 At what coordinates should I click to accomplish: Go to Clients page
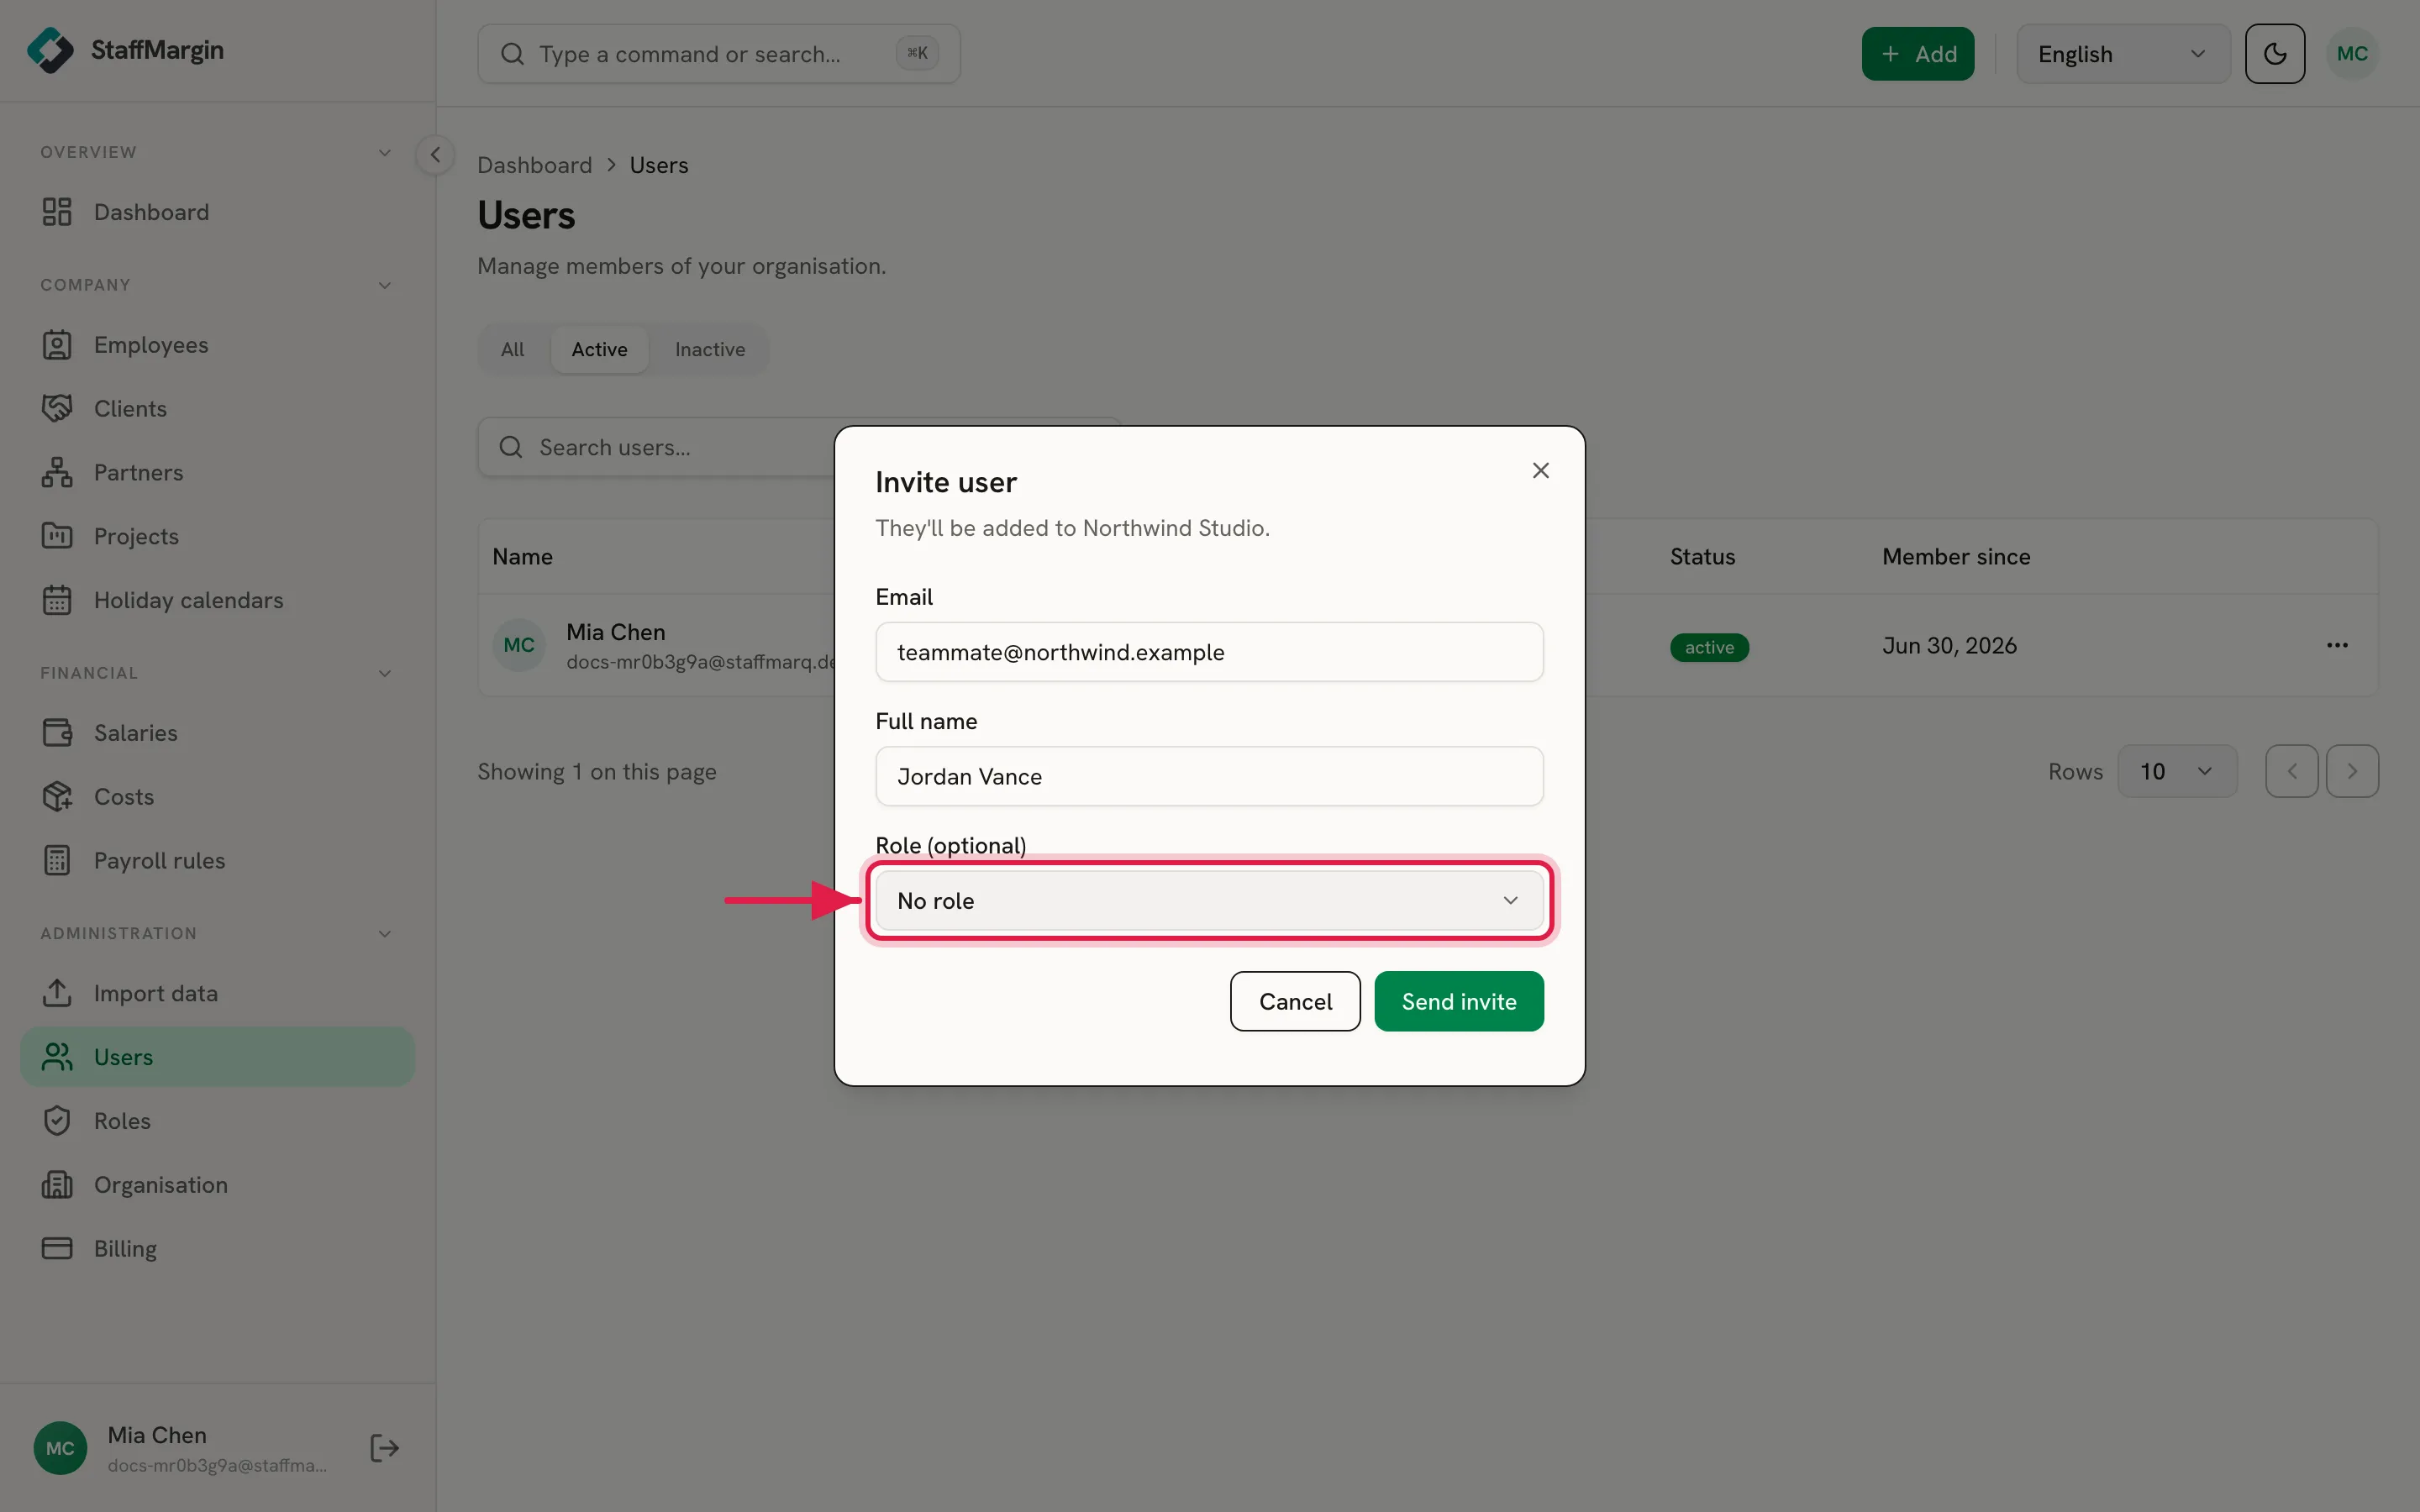pos(217,409)
